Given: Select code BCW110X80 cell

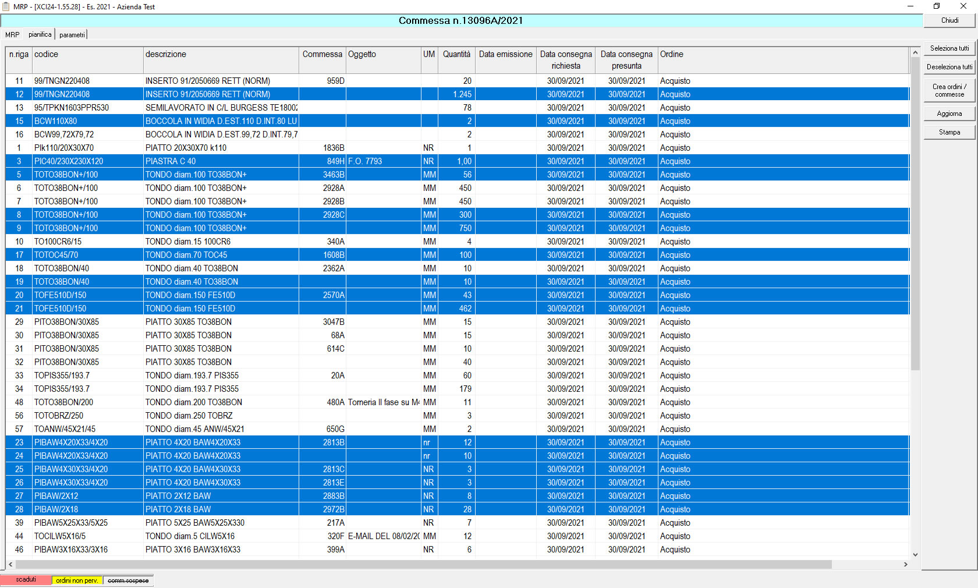Looking at the screenshot, I should (87, 121).
